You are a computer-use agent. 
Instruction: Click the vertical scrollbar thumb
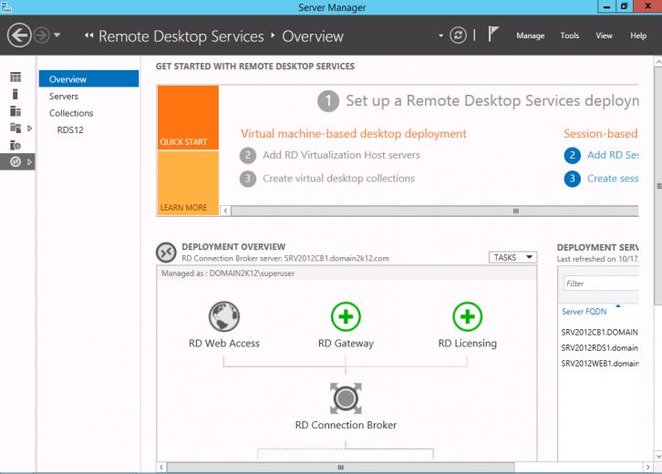coord(658,186)
